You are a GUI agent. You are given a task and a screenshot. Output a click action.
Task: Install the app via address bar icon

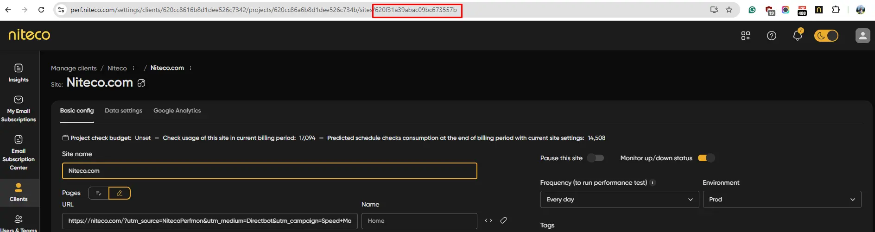click(714, 10)
